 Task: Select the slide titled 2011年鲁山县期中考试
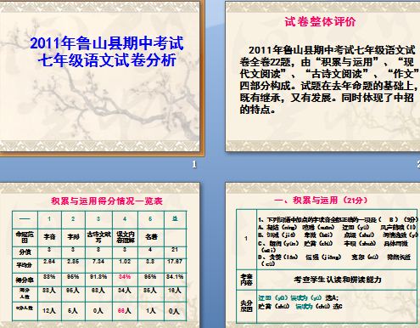coord(100,77)
